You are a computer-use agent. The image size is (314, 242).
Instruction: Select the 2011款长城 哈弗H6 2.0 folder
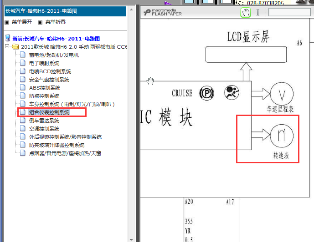pyautogui.click(x=74, y=47)
